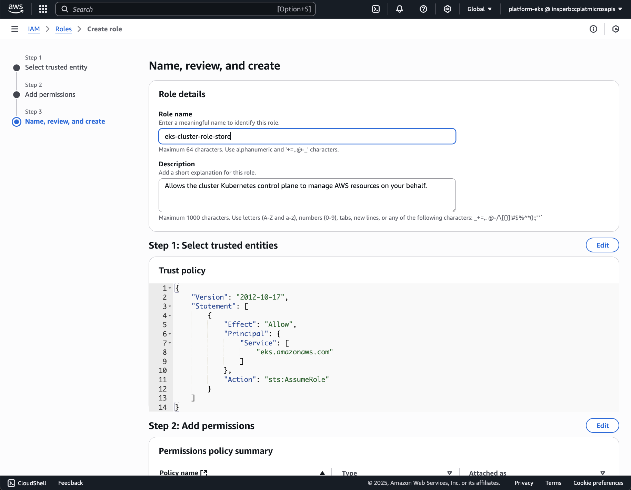Screen dimensions: 631x490
Task: Click the hexagon tutorials panel icon
Action: point(616,29)
